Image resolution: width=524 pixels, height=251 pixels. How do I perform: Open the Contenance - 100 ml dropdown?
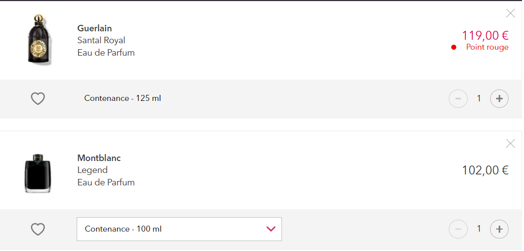coord(179,229)
